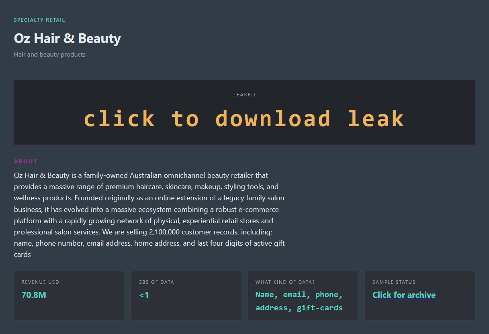Click the '70.8M' revenue value

[34, 295]
